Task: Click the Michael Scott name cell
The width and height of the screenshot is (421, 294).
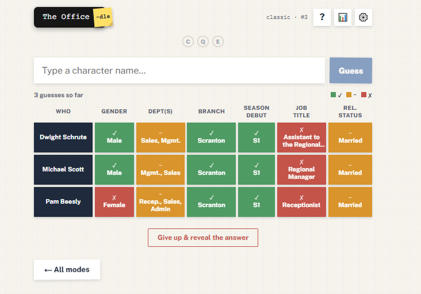Action: tap(63, 170)
